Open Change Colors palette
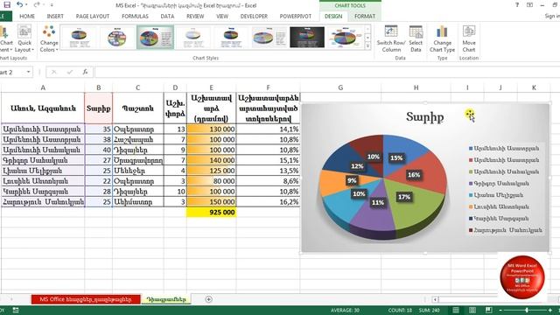The image size is (560, 315). pyautogui.click(x=49, y=38)
